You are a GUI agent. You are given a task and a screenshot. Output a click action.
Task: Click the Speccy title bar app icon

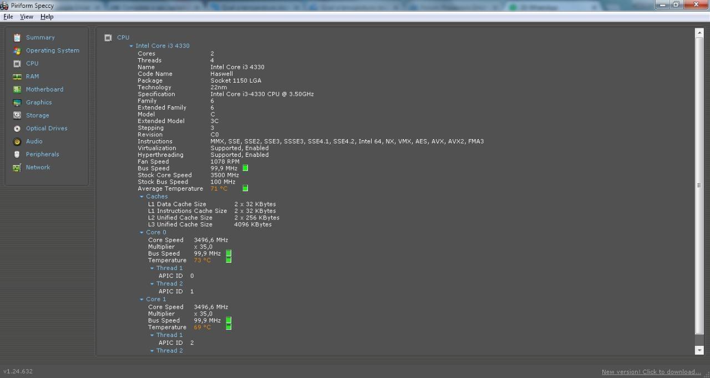point(6,5)
